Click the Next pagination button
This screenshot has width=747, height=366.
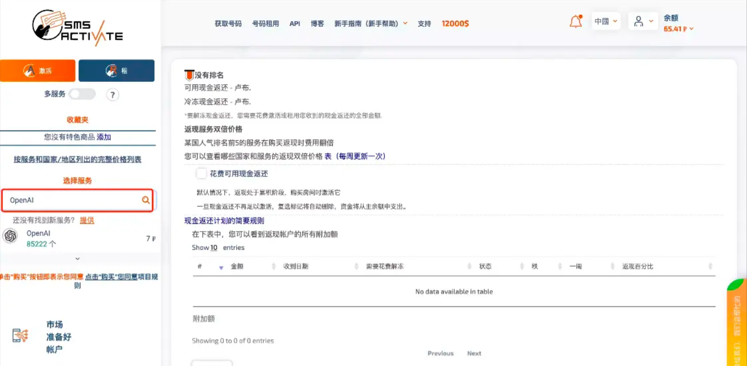[x=474, y=353]
